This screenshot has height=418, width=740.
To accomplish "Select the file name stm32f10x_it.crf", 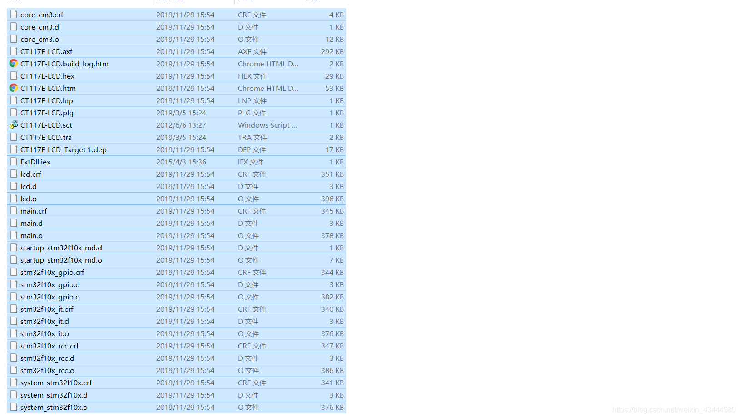I will pyautogui.click(x=47, y=309).
